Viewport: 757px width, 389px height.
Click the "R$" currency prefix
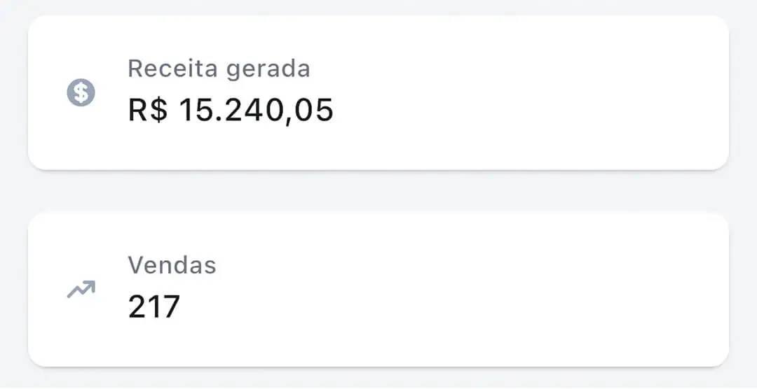[x=148, y=110]
